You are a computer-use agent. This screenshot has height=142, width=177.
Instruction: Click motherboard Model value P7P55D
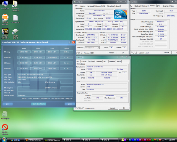point(99,69)
